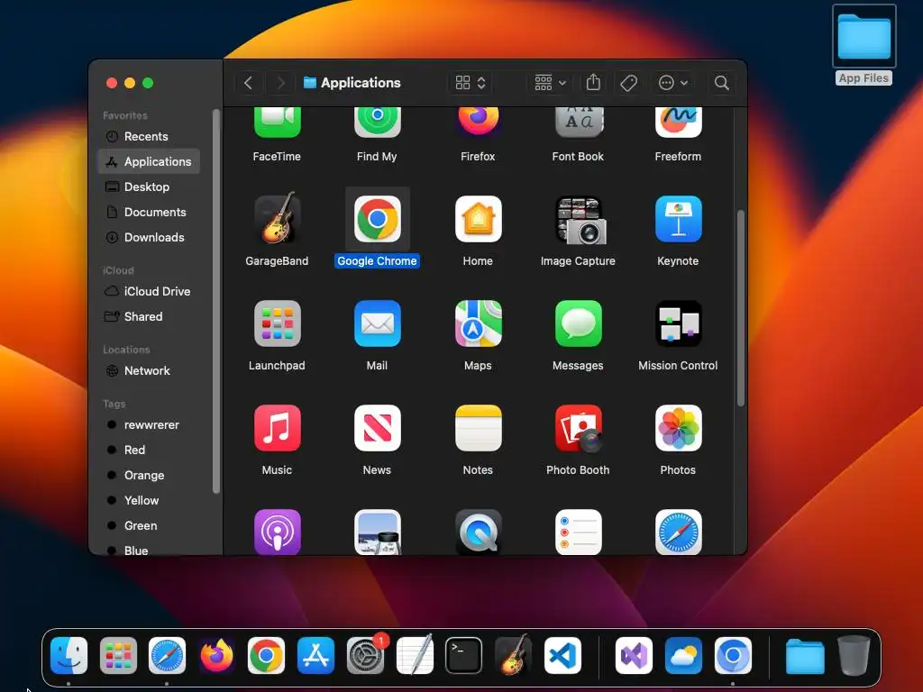
Task: Select Mission Control app icon
Action: [678, 323]
